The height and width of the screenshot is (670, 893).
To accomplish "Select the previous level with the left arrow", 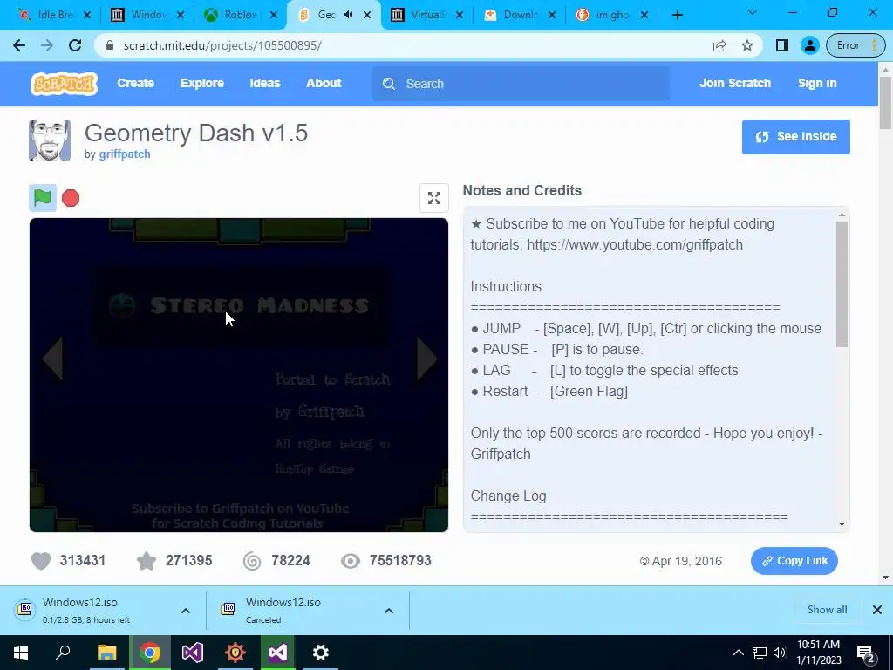I will [52, 359].
